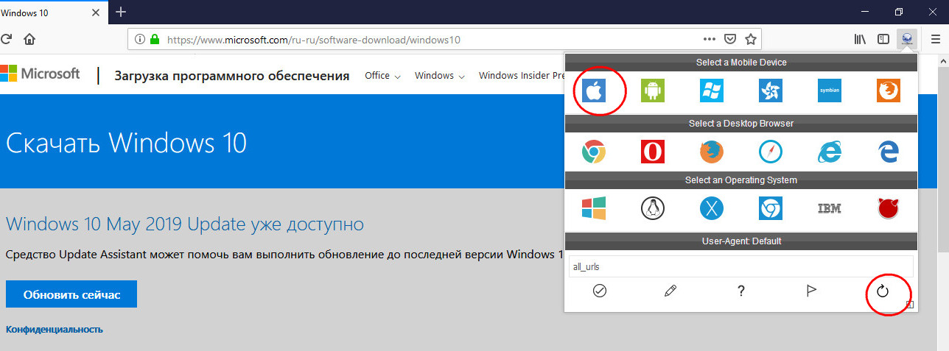This screenshot has width=949, height=351.
Task: Edit user-agent with the pencil icon
Action: click(670, 291)
